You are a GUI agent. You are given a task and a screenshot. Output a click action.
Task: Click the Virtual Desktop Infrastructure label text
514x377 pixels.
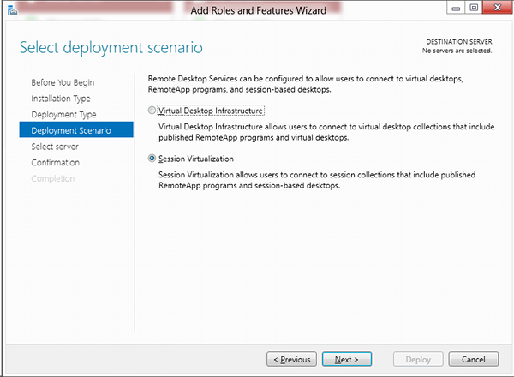click(x=211, y=111)
